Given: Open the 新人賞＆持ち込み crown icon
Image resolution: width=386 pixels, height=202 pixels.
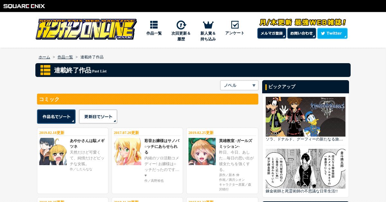Looking at the screenshot, I should tap(208, 25).
